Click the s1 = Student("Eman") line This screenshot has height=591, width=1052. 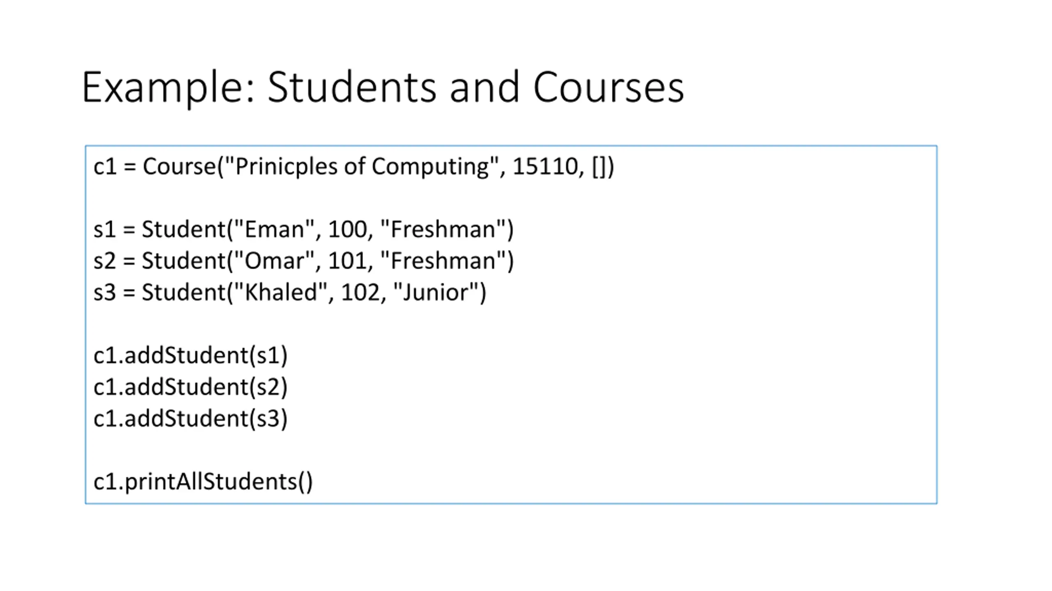click(304, 229)
